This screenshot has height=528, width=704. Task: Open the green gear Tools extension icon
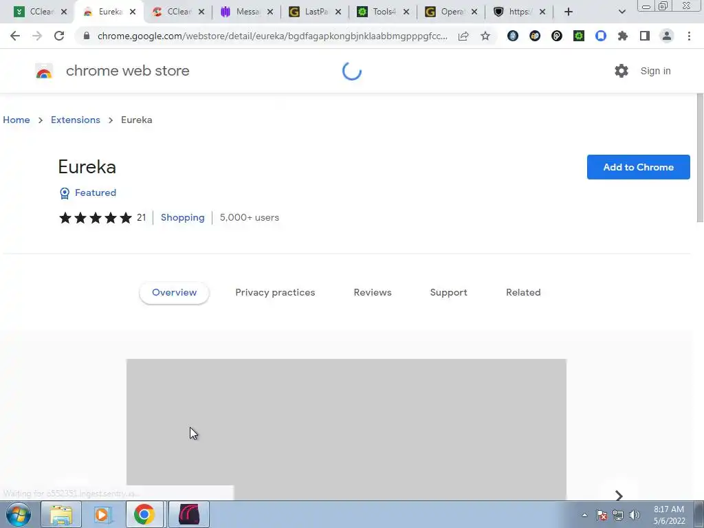point(579,36)
